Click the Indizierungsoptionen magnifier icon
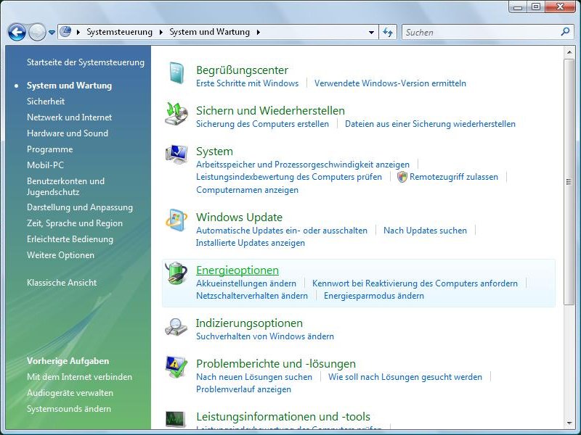581x435 pixels. 176,327
